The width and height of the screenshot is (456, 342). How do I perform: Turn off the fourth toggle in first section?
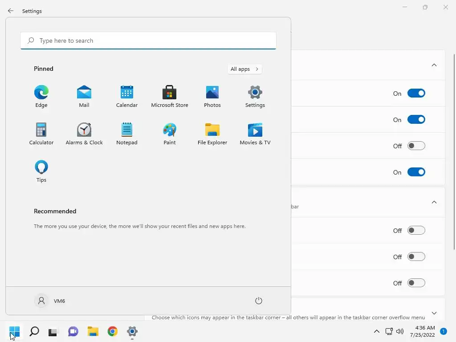[x=416, y=172]
